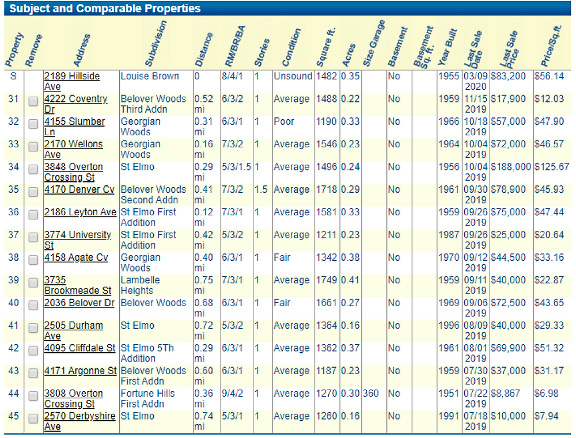Tick remove checkbox for 2505 Durham Ave
Screen dimensions: 576x438
[33, 328]
